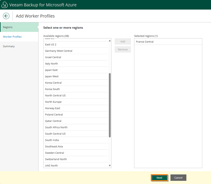Open the Regions wizard step
This screenshot has width=211, height=184.
(8, 27)
